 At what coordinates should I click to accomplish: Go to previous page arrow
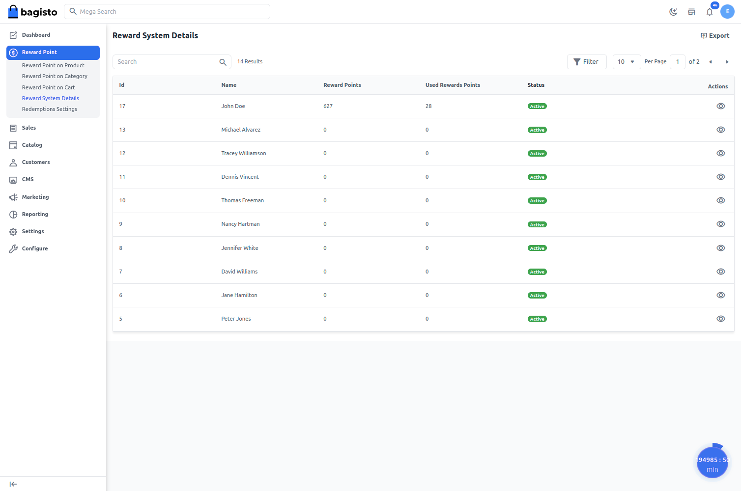click(x=711, y=62)
